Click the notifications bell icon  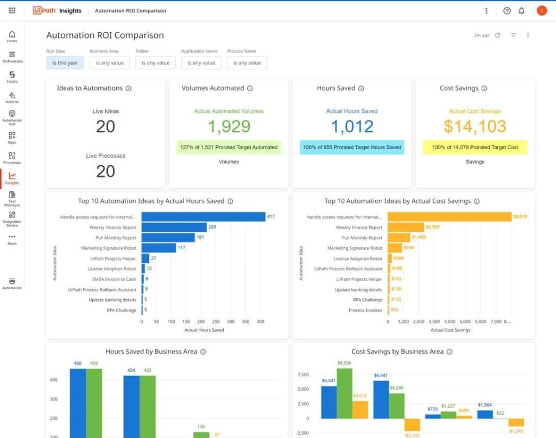pyautogui.click(x=521, y=11)
